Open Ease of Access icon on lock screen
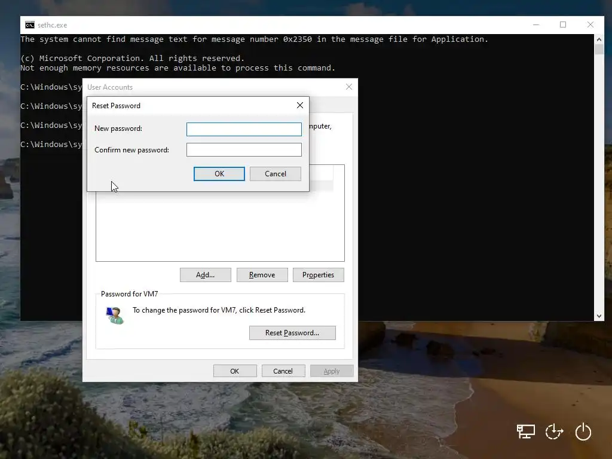This screenshot has height=459, width=612. (x=554, y=432)
